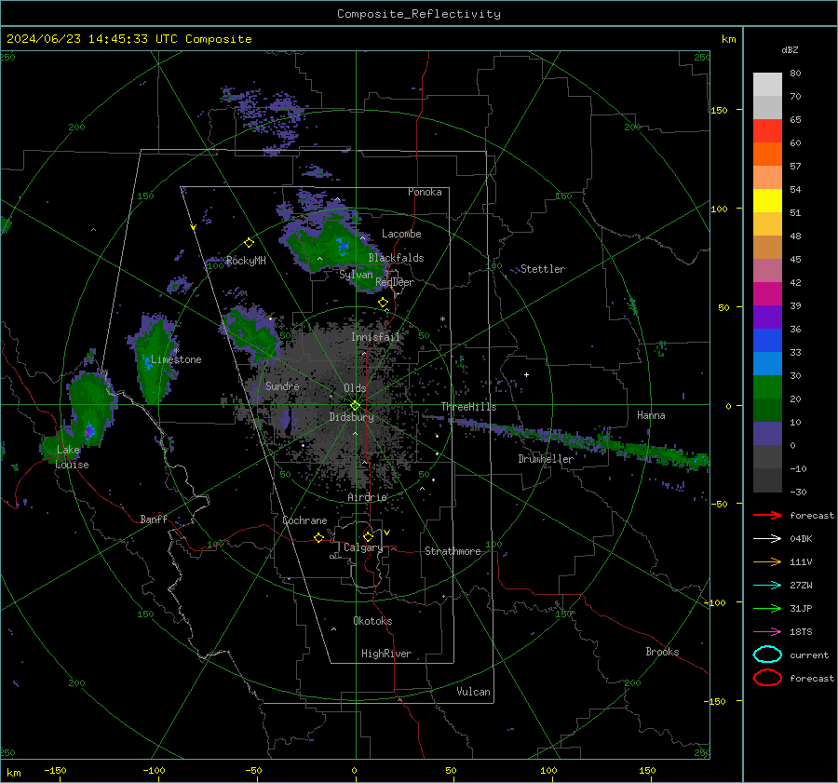Click the intense storm core north of Lake Louise
Screen dimensions: 838x783
[x=89, y=431]
